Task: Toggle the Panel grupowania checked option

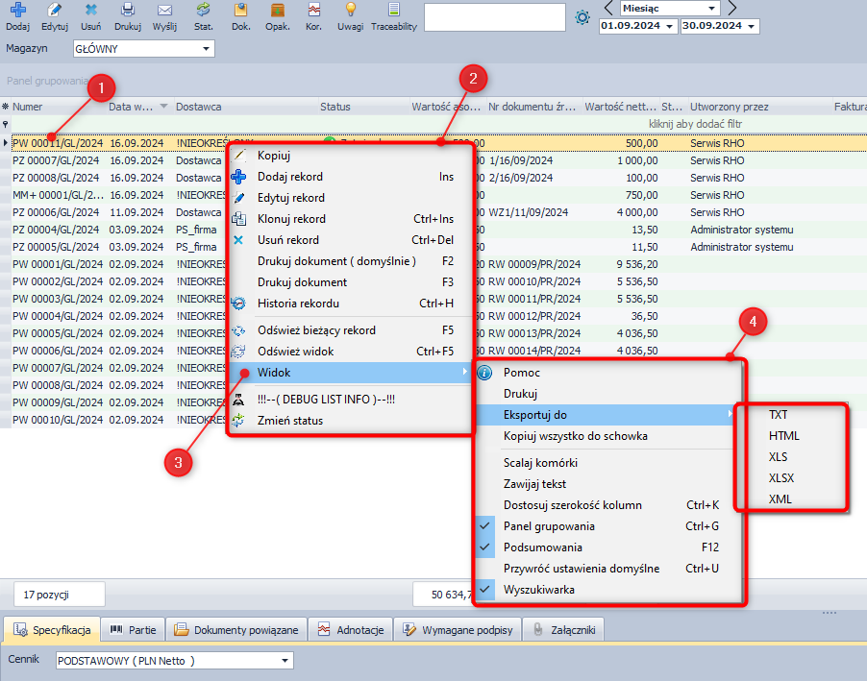Action: [549, 526]
